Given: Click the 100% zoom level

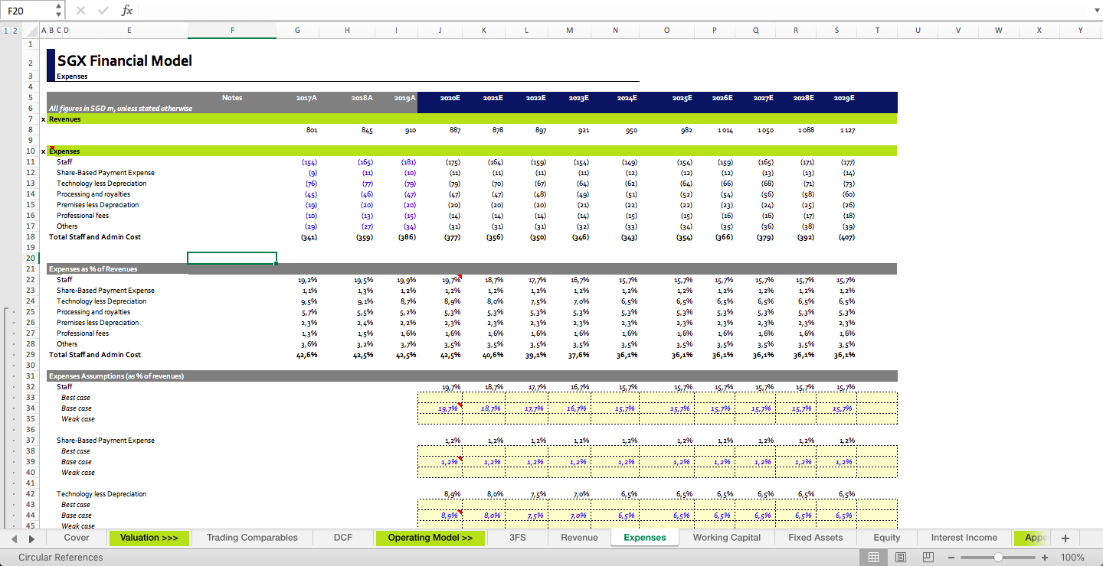Looking at the screenshot, I should click(x=1072, y=558).
